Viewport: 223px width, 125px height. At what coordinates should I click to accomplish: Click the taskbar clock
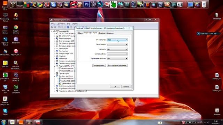[216, 123]
